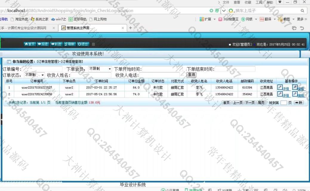Image resolution: width=310 pixels, height=191 pixels.
Task: Open details icon for order user220170524235656
Action: pos(280,94)
